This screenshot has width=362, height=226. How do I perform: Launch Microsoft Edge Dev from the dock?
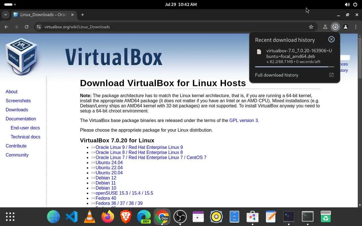(x=144, y=217)
